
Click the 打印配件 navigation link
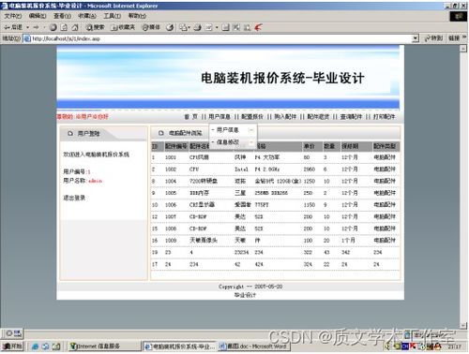pos(384,117)
